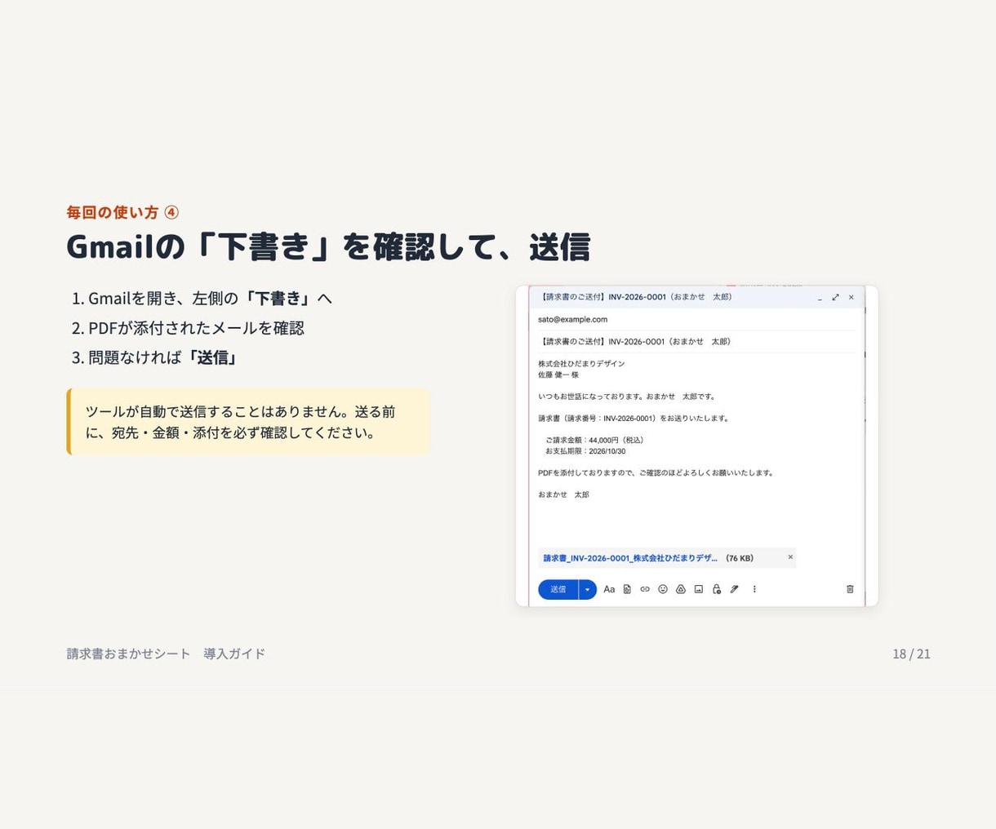Open the emoji picker icon
Screen dimensions: 996x829
point(663,589)
